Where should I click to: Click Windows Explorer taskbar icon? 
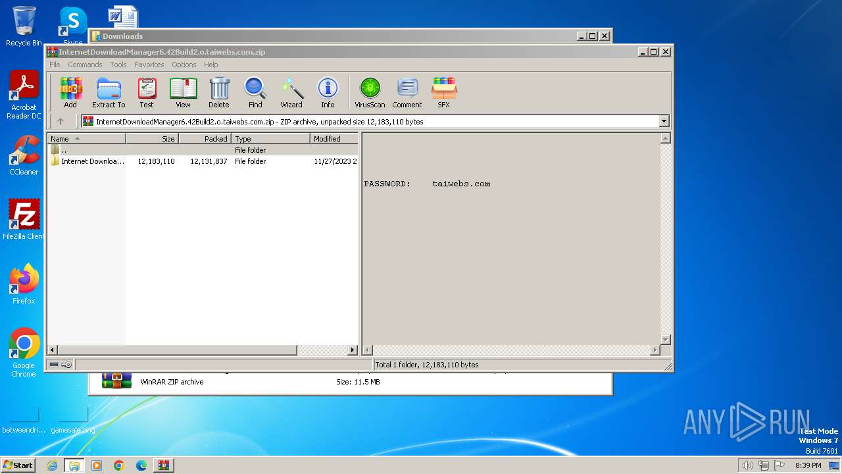[74, 465]
